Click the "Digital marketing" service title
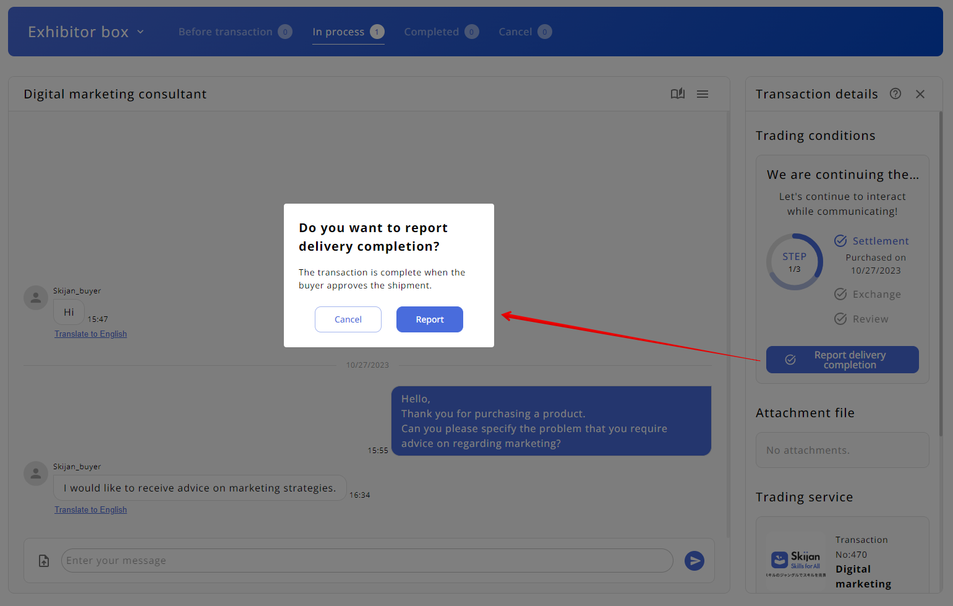This screenshot has height=606, width=953. coord(863,576)
